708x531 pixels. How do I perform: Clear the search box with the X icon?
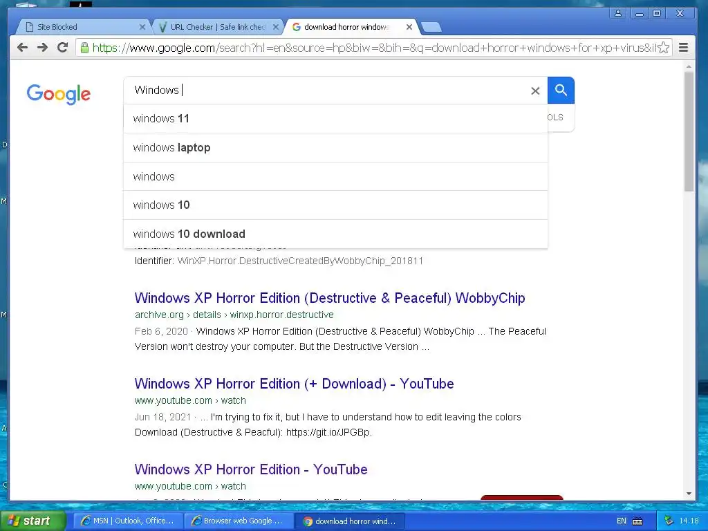click(536, 91)
